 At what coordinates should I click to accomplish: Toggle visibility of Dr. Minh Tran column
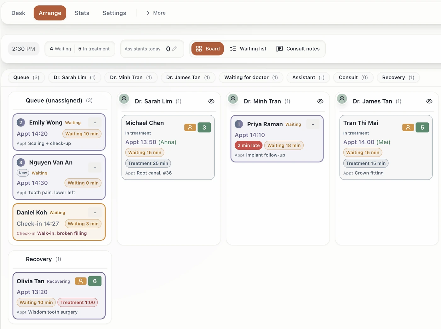tap(320, 101)
